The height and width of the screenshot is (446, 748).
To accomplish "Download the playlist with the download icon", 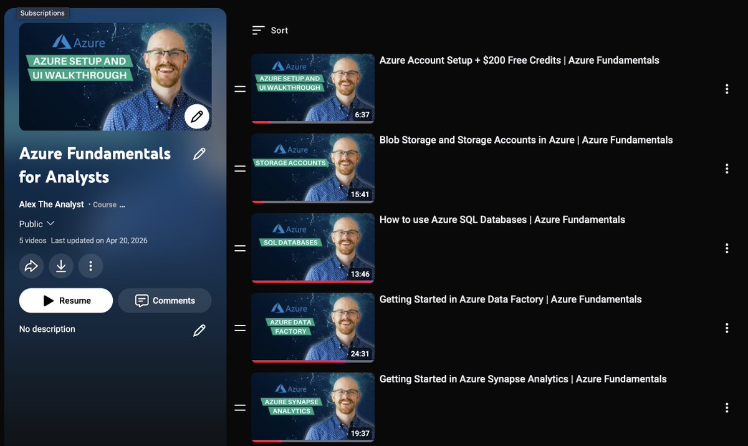I will click(x=61, y=266).
